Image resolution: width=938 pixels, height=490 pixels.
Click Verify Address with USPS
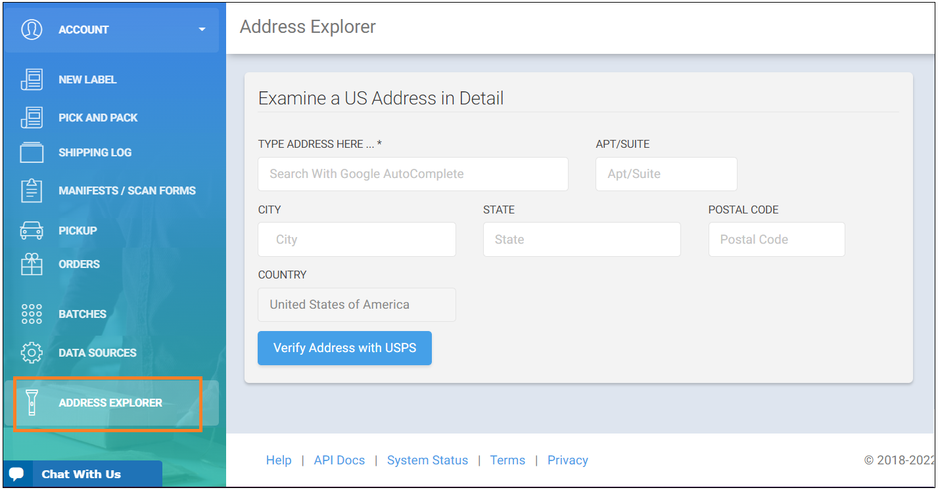[x=344, y=348]
